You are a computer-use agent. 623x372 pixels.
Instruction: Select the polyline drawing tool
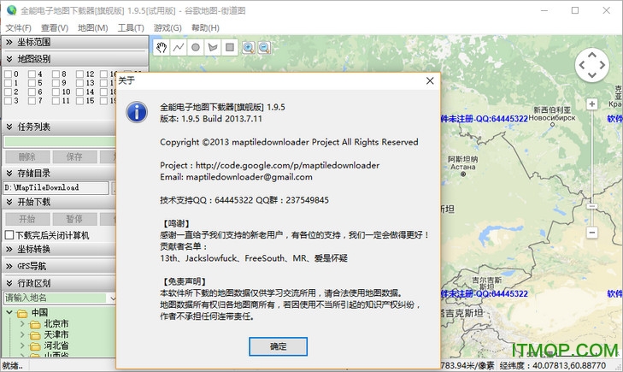[x=179, y=48]
